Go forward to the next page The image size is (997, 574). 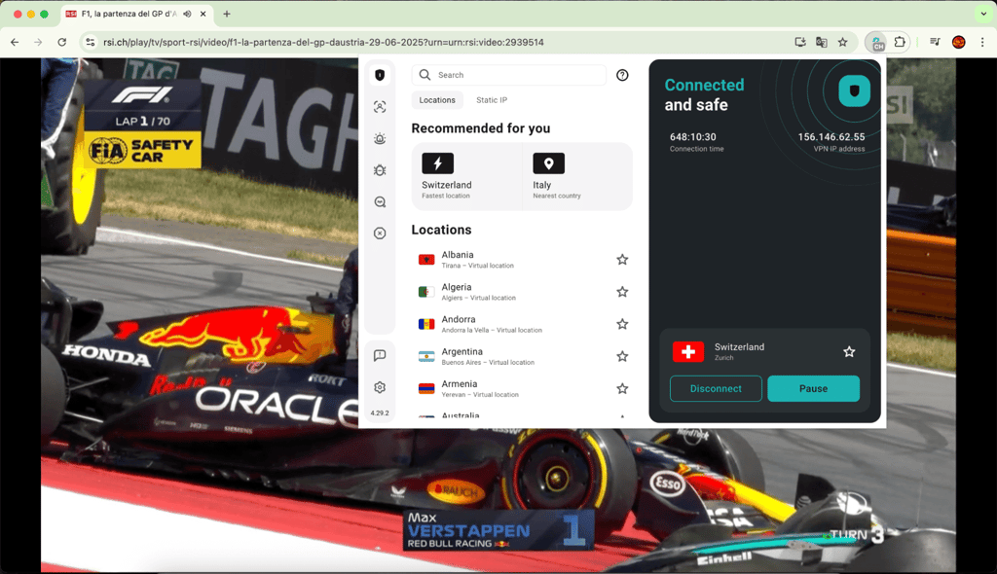(x=38, y=43)
